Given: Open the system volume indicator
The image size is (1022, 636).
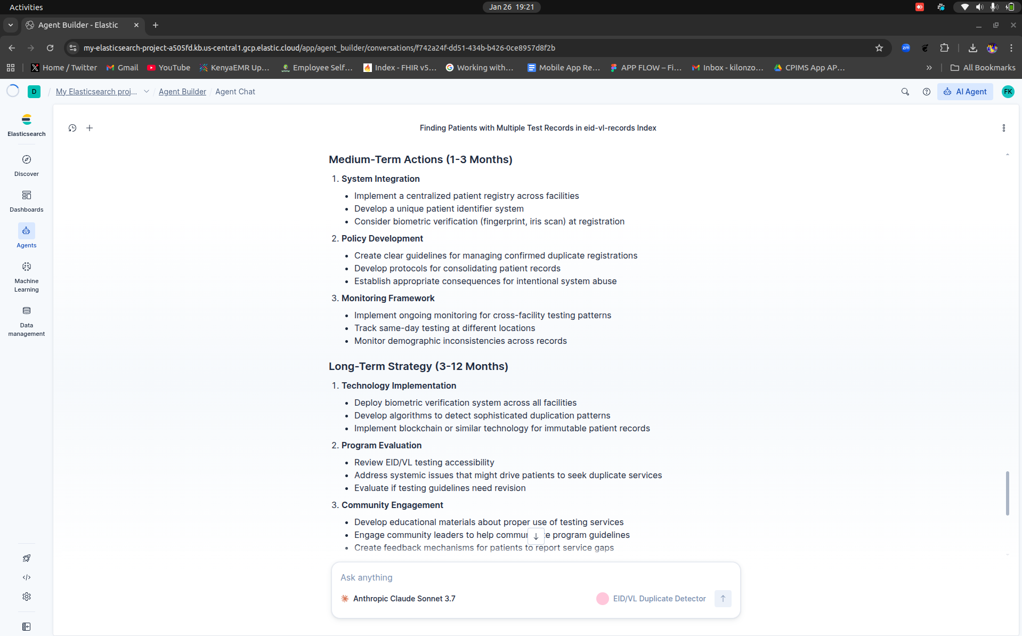Looking at the screenshot, I should click(x=979, y=7).
